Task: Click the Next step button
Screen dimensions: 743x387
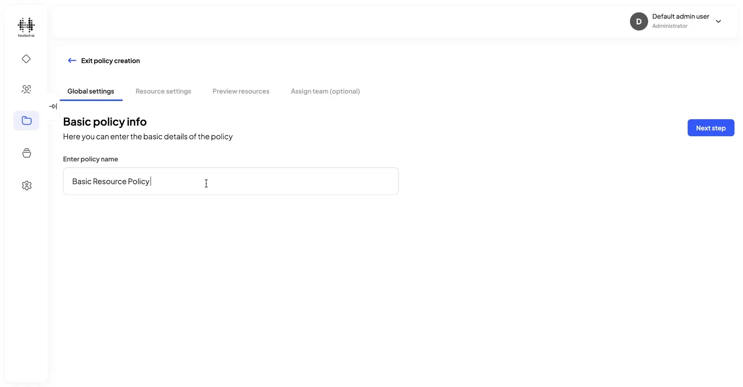Action: pyautogui.click(x=710, y=128)
